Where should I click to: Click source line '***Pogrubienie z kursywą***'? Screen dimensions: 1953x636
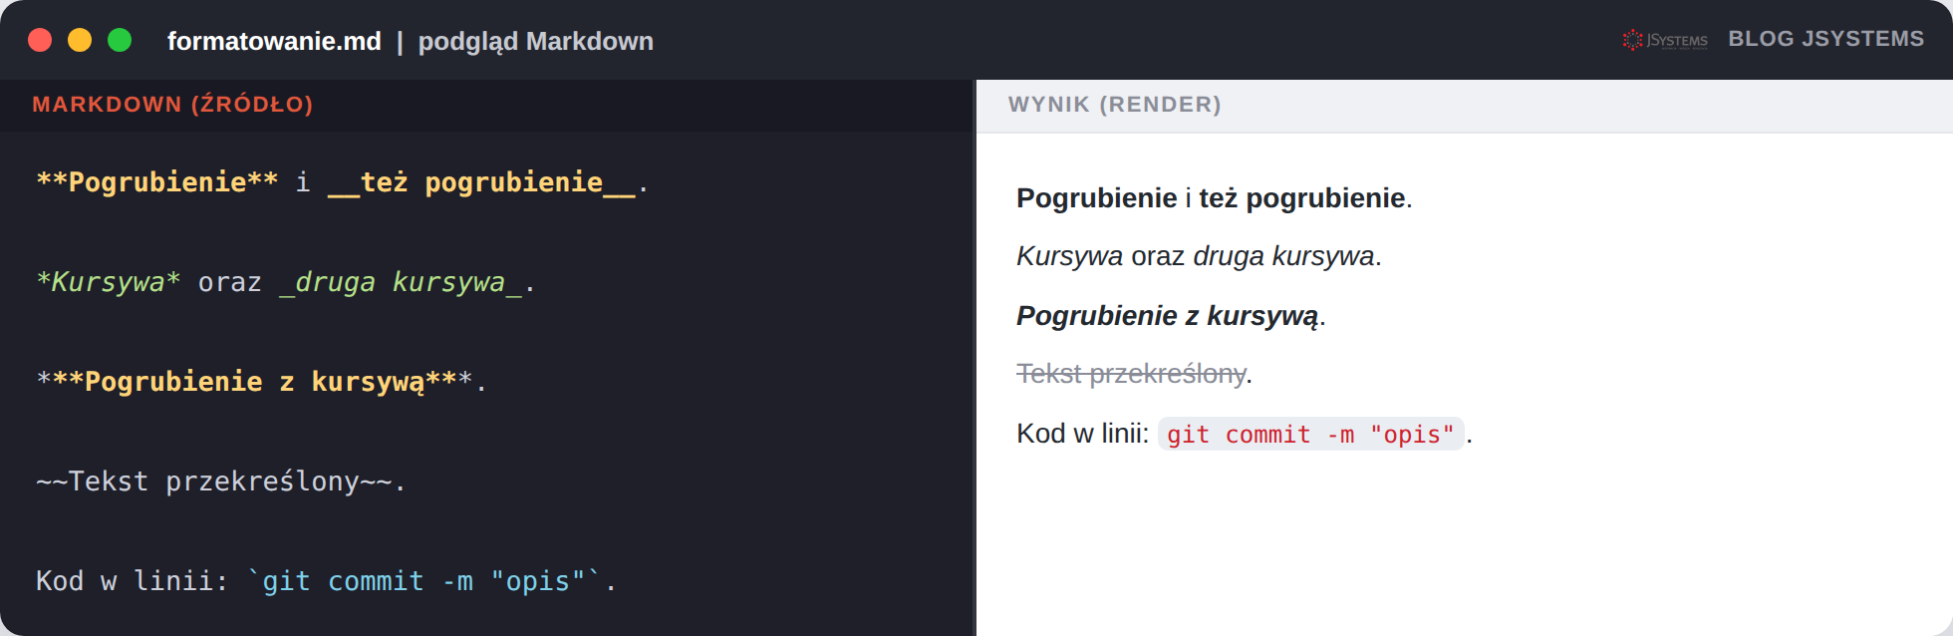click(254, 382)
